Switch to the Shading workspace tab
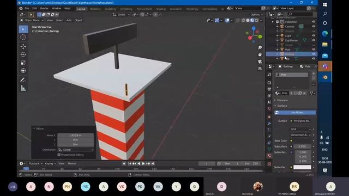The image size is (349, 196). (x=161, y=9)
